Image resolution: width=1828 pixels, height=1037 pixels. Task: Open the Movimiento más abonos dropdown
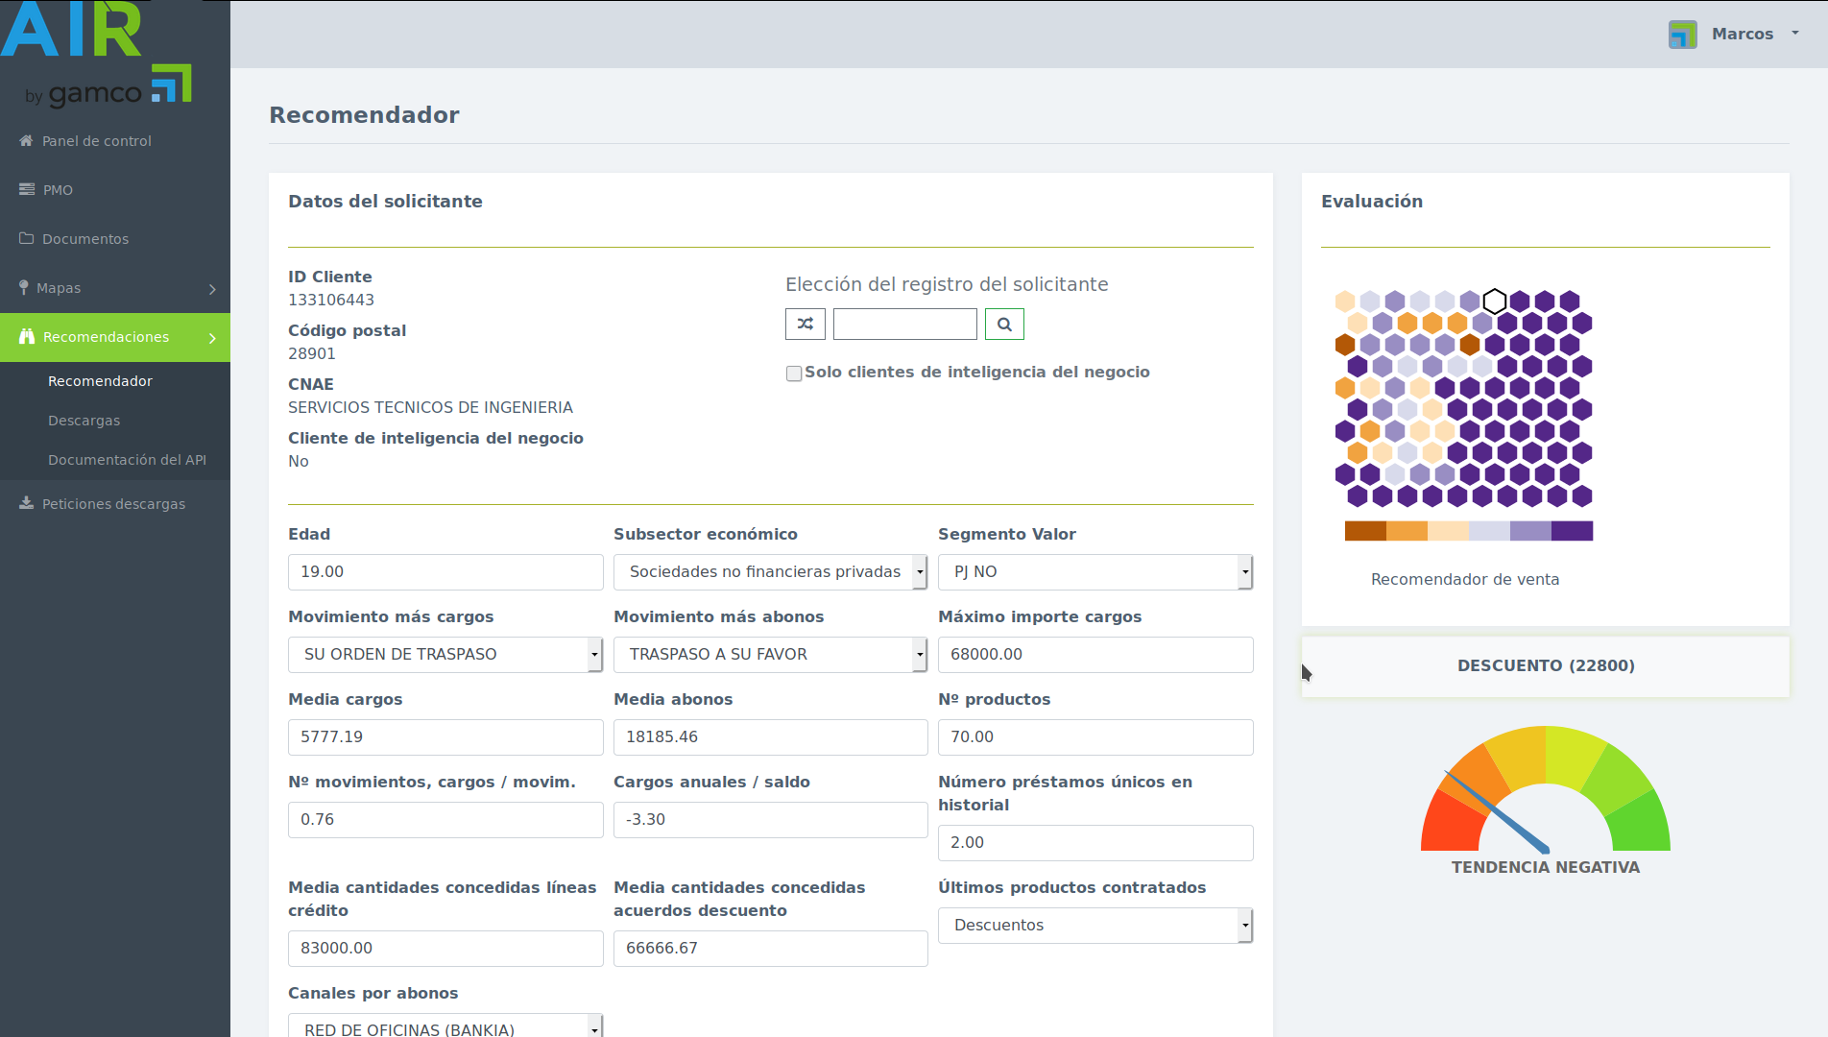click(x=770, y=655)
